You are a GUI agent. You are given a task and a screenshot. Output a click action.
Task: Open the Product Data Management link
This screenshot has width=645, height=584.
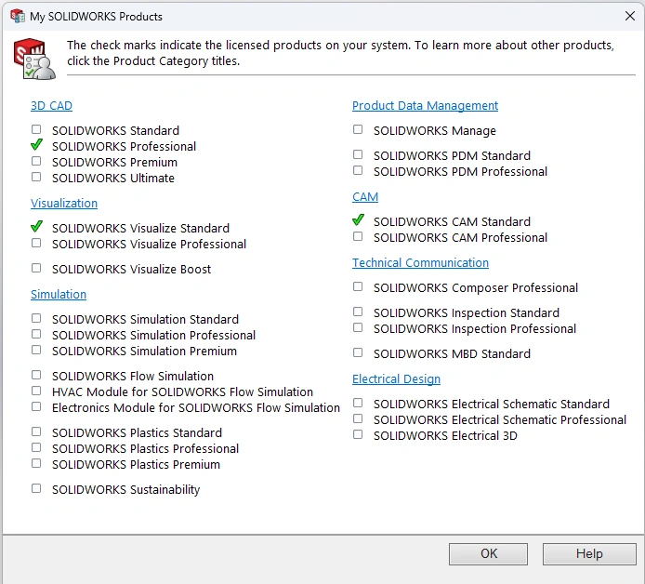[x=425, y=106]
